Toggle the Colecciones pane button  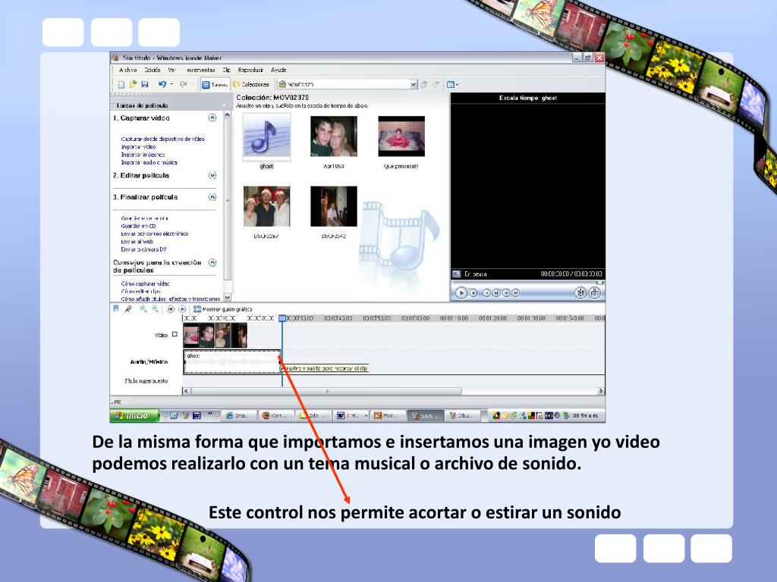pyautogui.click(x=251, y=85)
